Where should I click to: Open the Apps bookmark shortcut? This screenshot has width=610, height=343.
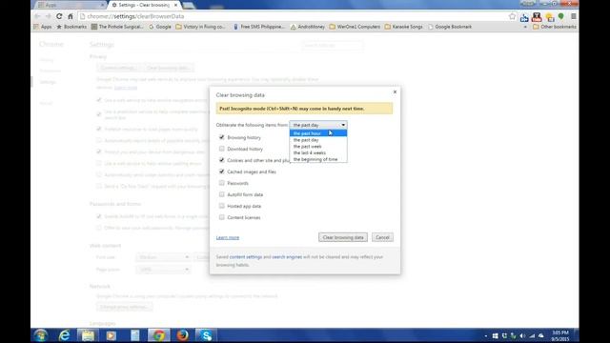(x=43, y=27)
